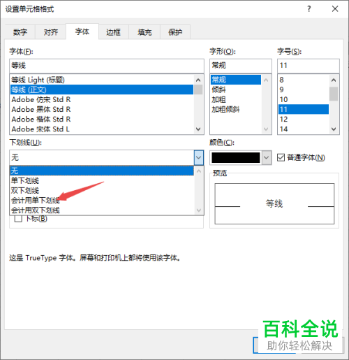Select the 字体 tab
This screenshot has width=349, height=360.
tap(82, 31)
